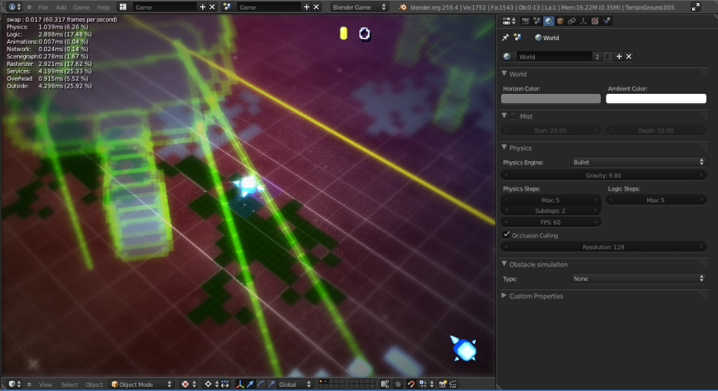This screenshot has width=718, height=391.
Task: Click the World breadcrumb label
Action: coord(551,38)
